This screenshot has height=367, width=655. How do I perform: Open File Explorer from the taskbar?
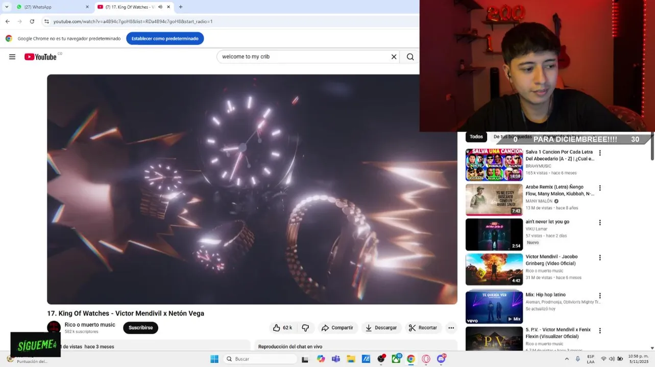click(x=351, y=359)
